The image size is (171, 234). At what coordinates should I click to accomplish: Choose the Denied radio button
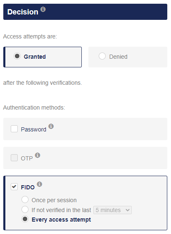coord(102,56)
